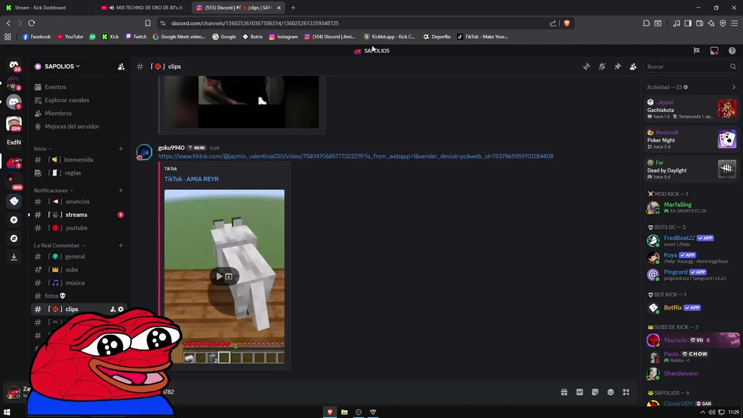Open the bienvenida channel
The height and width of the screenshot is (418, 743).
(78, 160)
